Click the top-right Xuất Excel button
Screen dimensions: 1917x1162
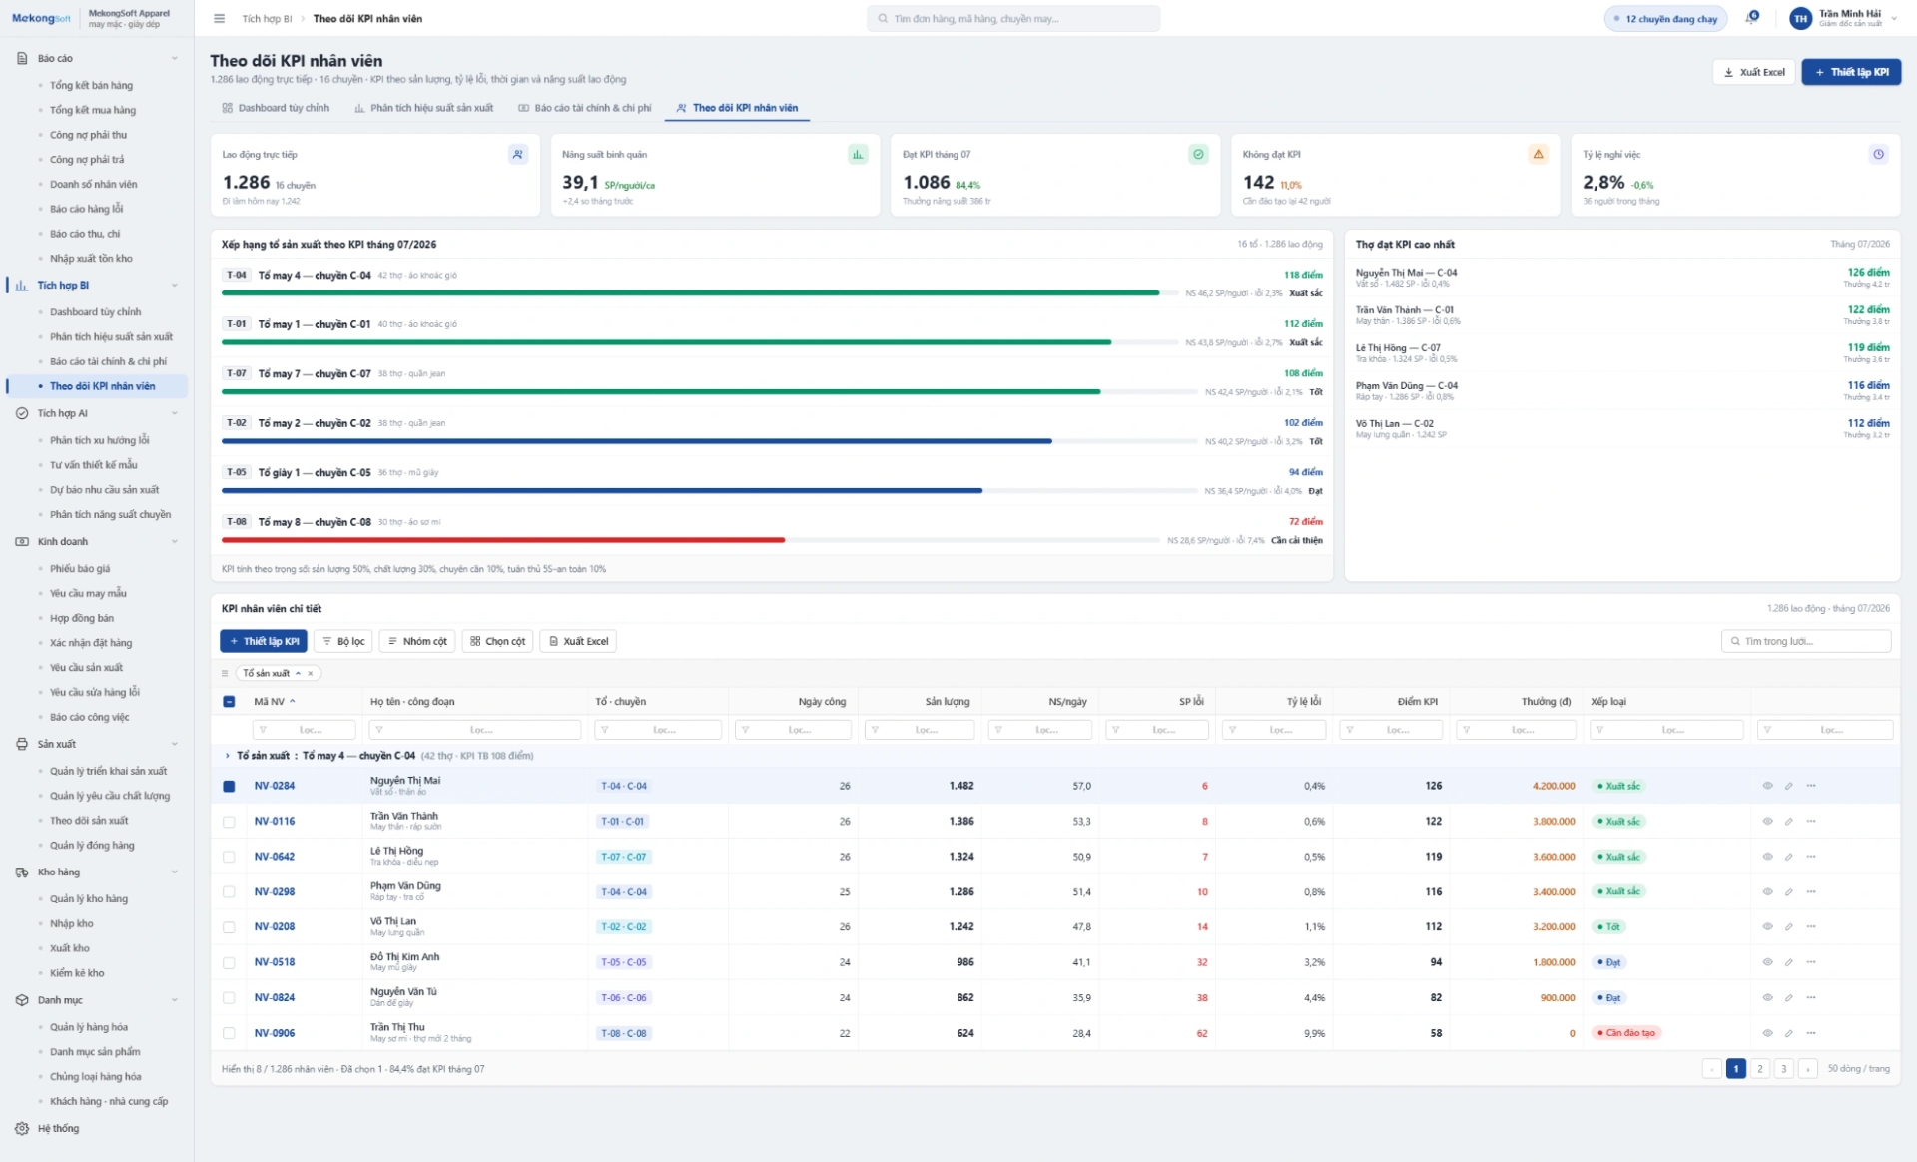1754,72
